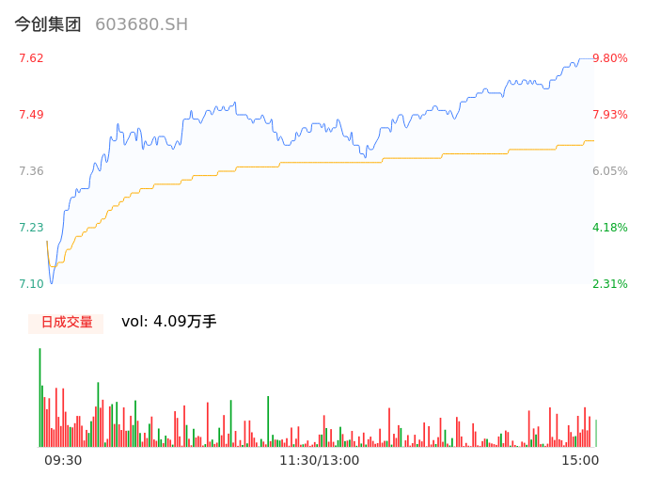Click the vol: 4.09万手 volume readout
The image size is (645, 493).
point(169,322)
